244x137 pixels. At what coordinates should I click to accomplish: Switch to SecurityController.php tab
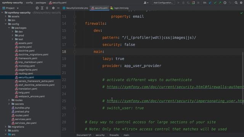[75, 8]
